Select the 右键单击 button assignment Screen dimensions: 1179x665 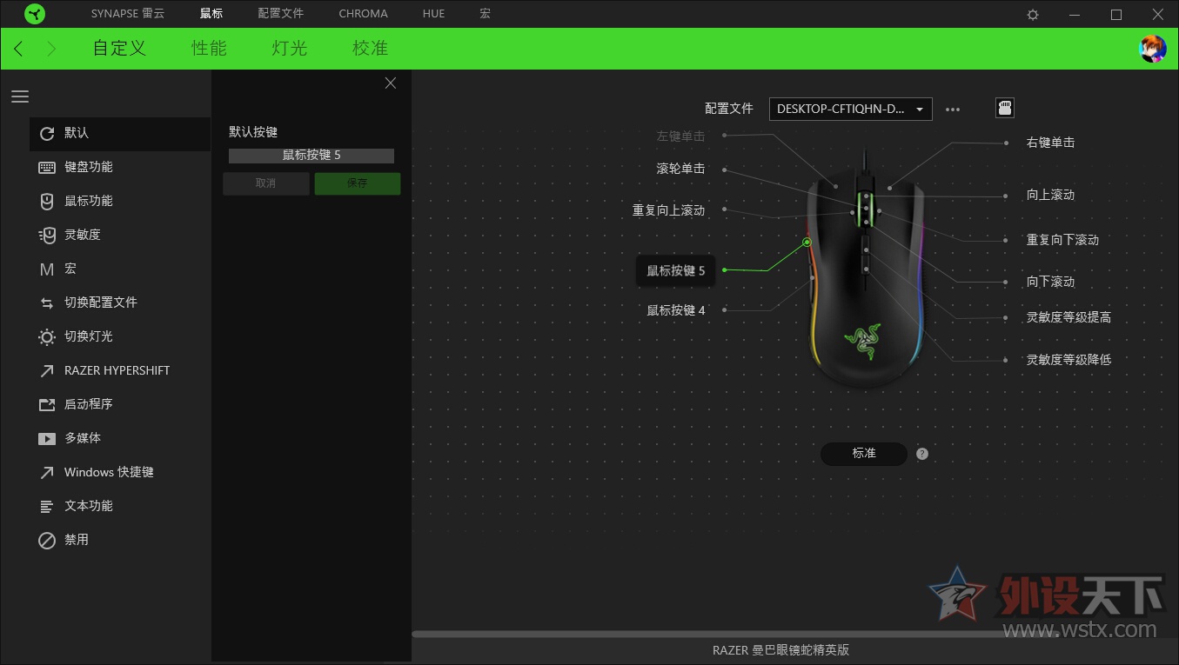point(1051,143)
